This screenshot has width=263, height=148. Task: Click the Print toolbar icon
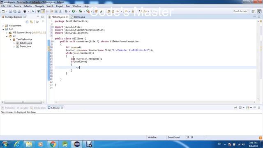[19, 11]
